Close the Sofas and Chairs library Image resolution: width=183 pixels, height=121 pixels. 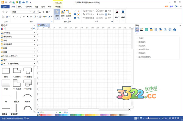coord(34,56)
